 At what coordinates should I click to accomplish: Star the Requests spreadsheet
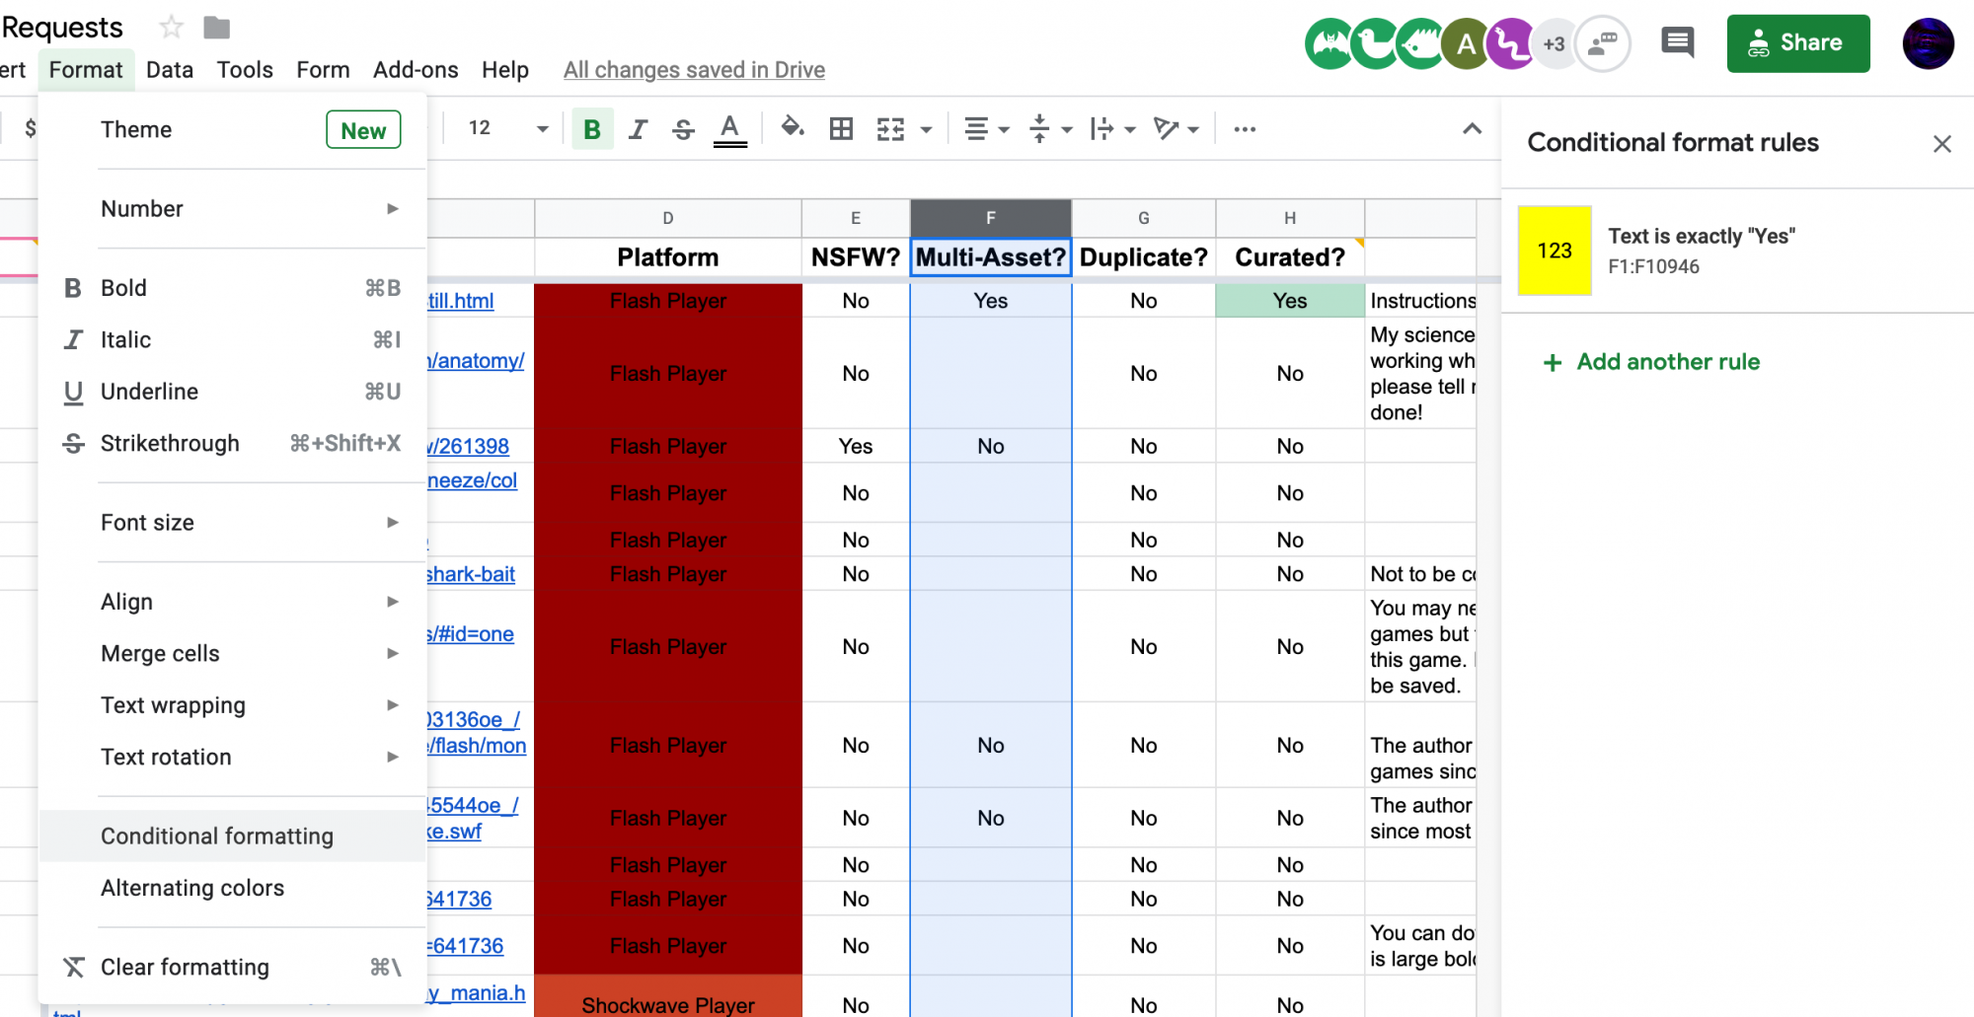tap(169, 28)
